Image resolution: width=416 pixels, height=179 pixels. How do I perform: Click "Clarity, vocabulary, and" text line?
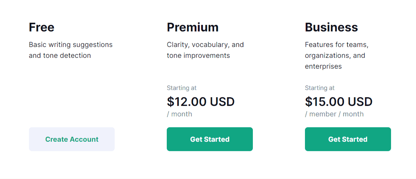pos(205,45)
